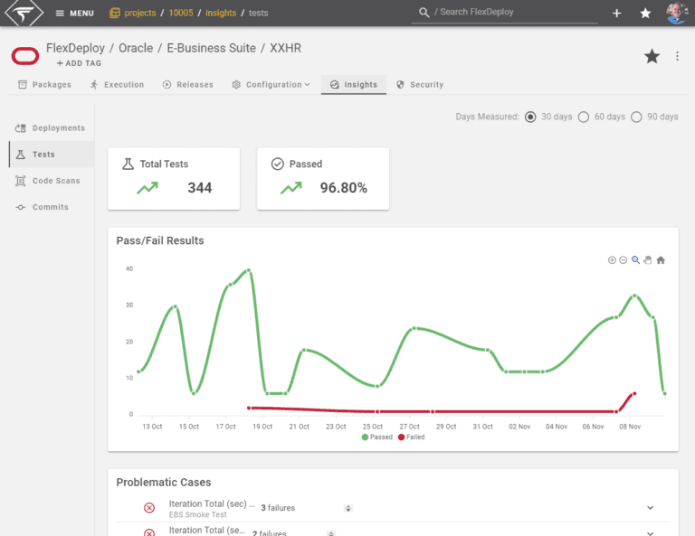The image size is (695, 536).
Task: Click the + ADD TAG button
Action: tap(79, 63)
